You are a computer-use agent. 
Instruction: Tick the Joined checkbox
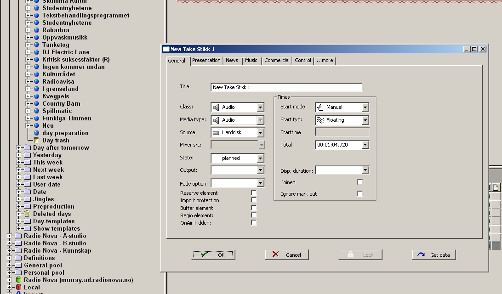[x=360, y=182]
